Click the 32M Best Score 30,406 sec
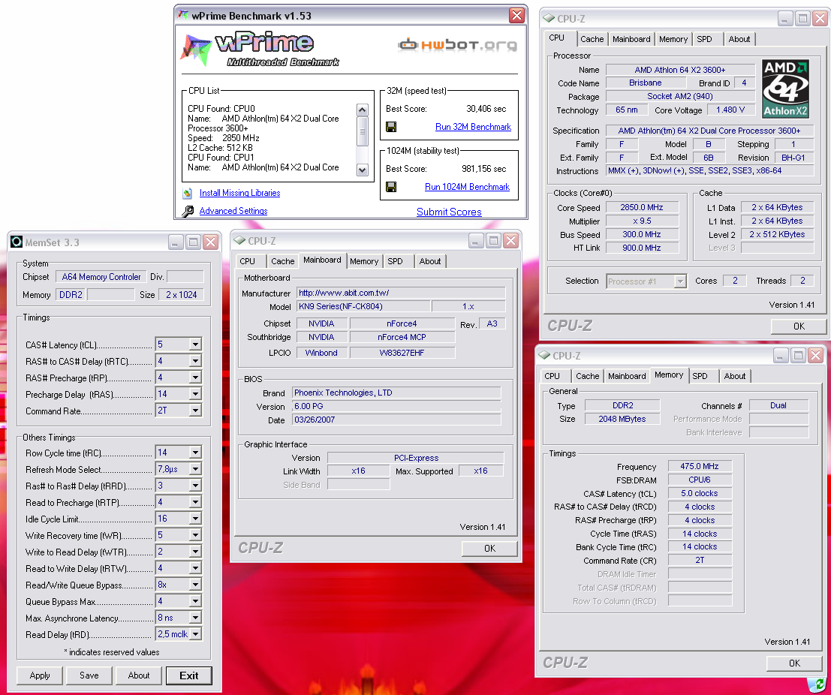Screen dimensions: 831x695 [x=486, y=109]
